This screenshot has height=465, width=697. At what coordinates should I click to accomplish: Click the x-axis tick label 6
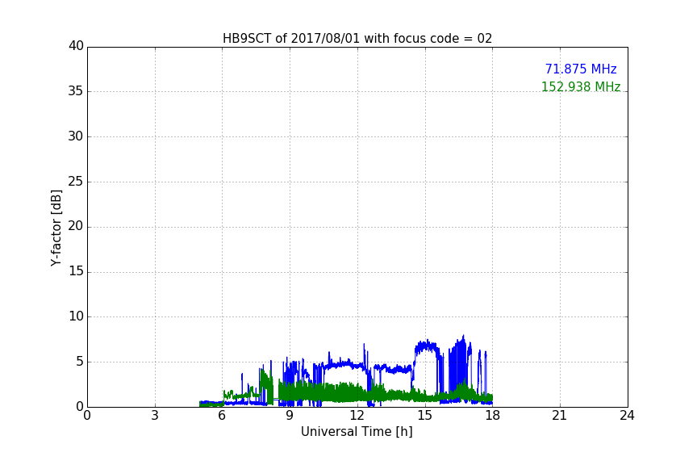coord(223,416)
